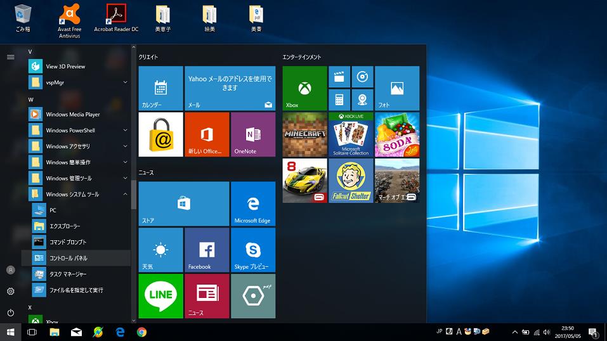Launch Windows Media Player from app list
Screen dimensions: 607x341
coord(76,114)
